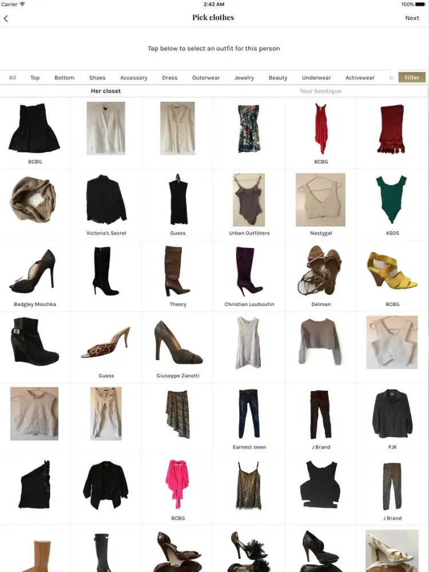Pick the black one-shoulder top
Image resolution: width=429 pixels, height=572 pixels.
coord(34,484)
